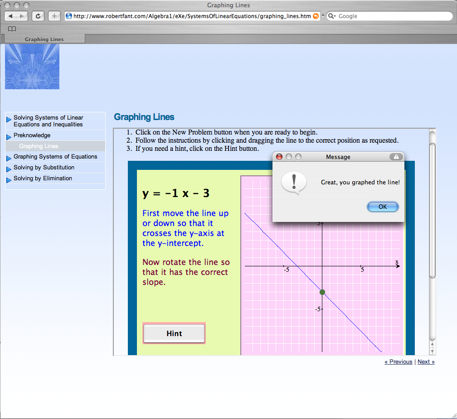457x419 pixels.
Task: Click the x-axis label 5 on graph
Action: tap(362, 270)
